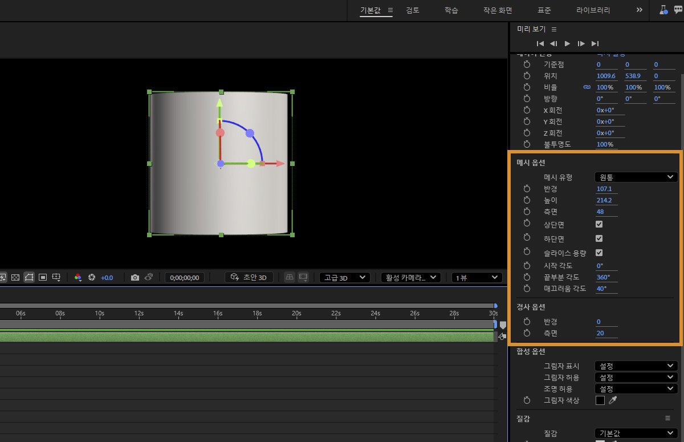Open the comments speech bubble icon
This screenshot has width=684, height=442.
678,10
